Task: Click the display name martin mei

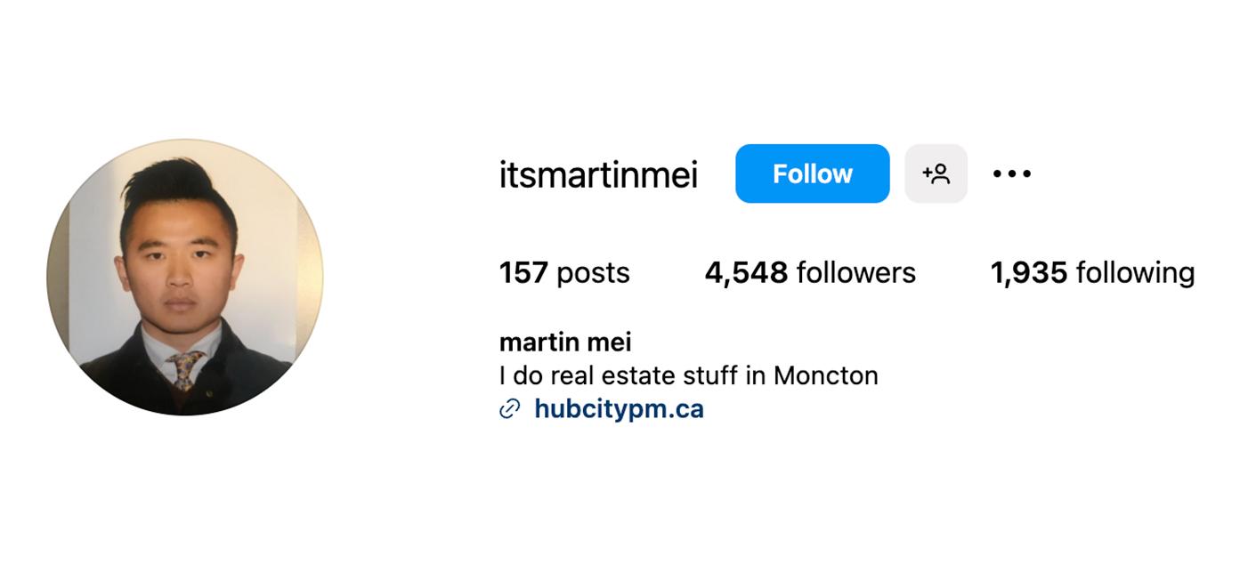Action: (x=565, y=342)
